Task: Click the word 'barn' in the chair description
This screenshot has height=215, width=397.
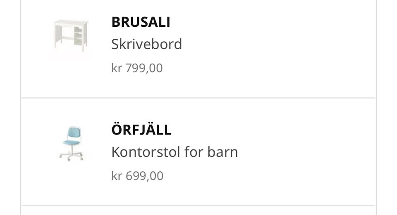Action: [222, 152]
